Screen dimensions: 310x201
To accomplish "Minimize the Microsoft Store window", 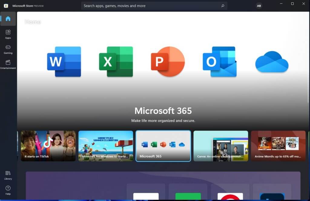I will click(x=281, y=4).
